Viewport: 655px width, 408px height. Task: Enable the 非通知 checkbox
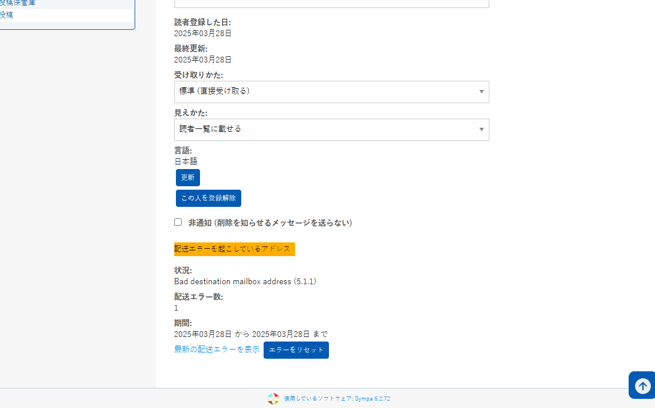click(178, 222)
